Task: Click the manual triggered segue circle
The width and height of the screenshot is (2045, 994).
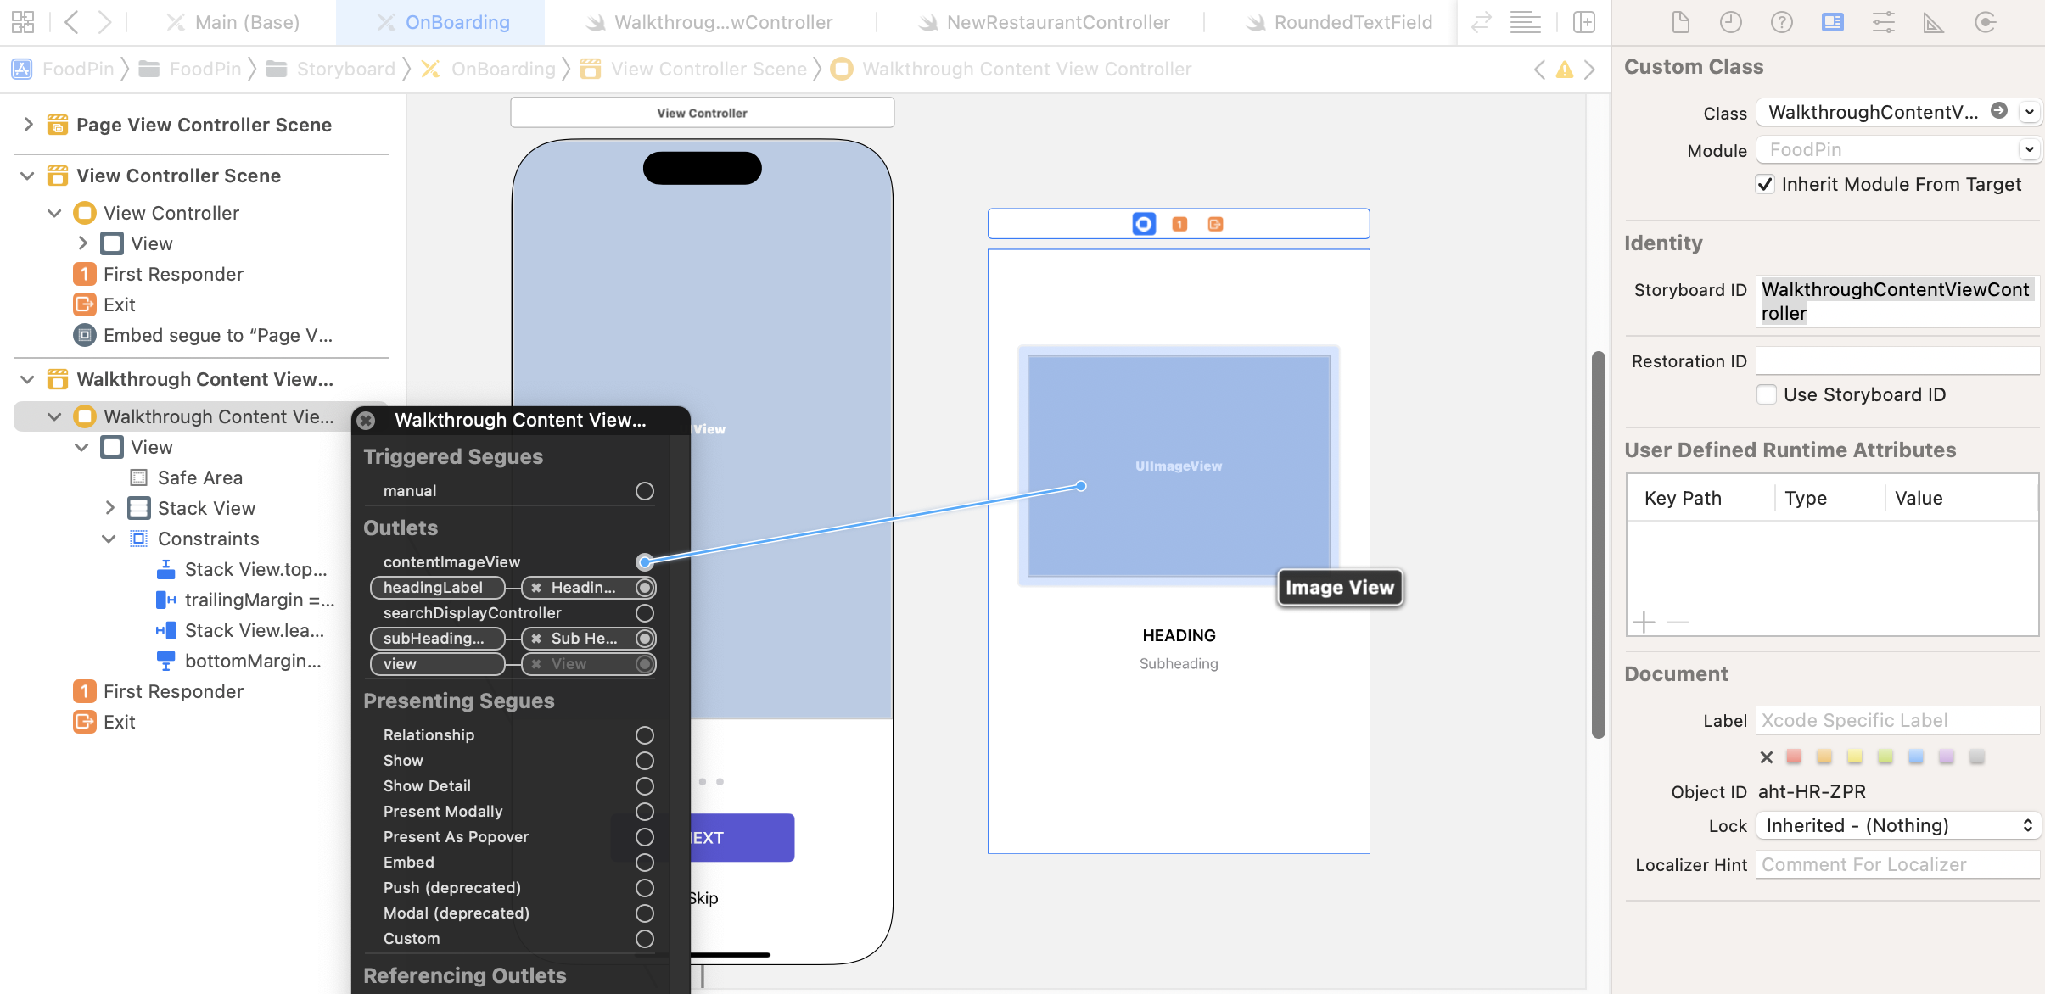Action: [x=644, y=491]
